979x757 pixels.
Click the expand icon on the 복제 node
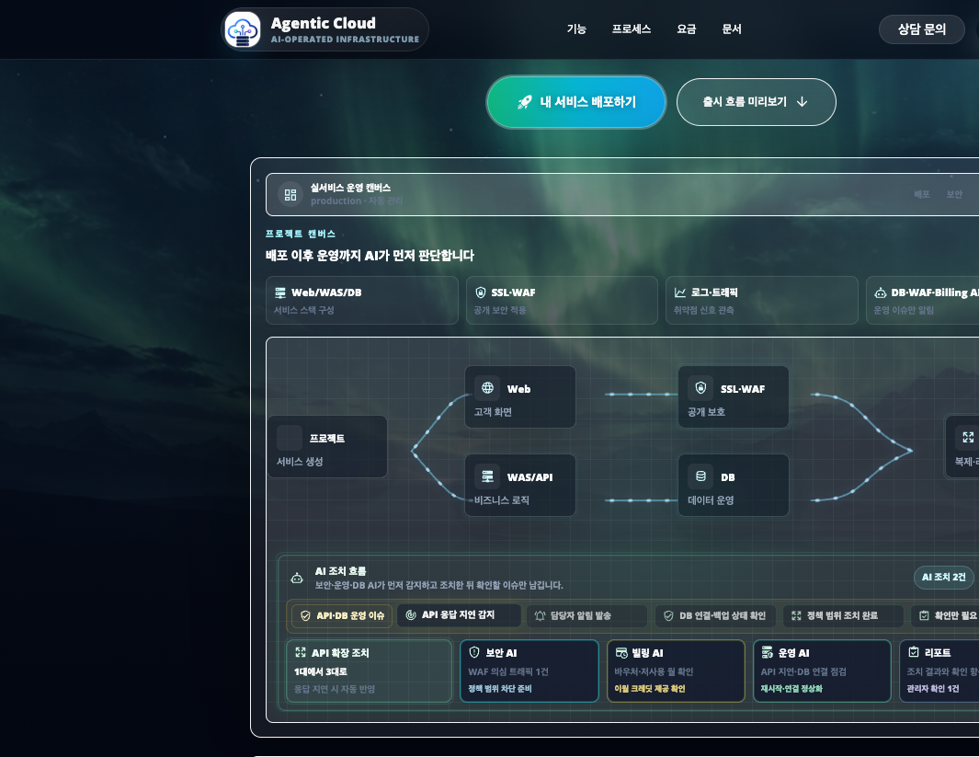coord(968,437)
